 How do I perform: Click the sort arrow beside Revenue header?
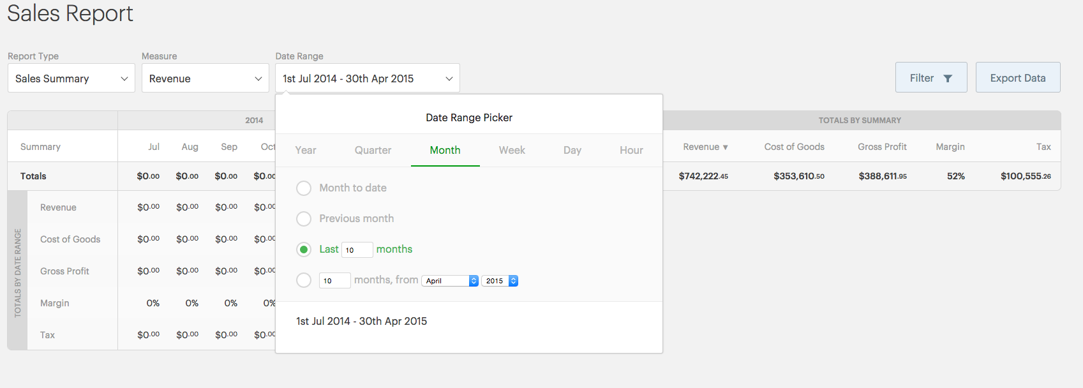pos(726,147)
